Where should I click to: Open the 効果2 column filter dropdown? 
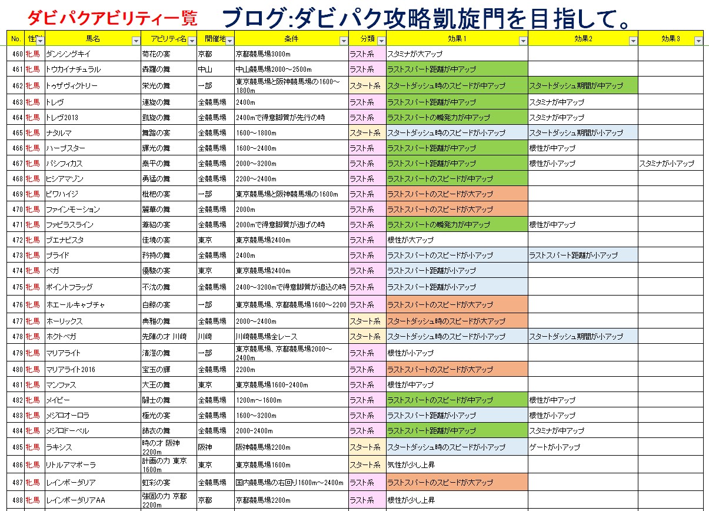pos(633,41)
